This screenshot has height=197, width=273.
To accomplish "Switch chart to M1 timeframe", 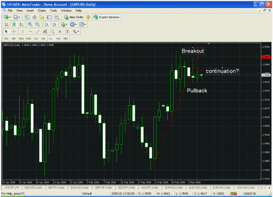I will [x=6, y=38].
